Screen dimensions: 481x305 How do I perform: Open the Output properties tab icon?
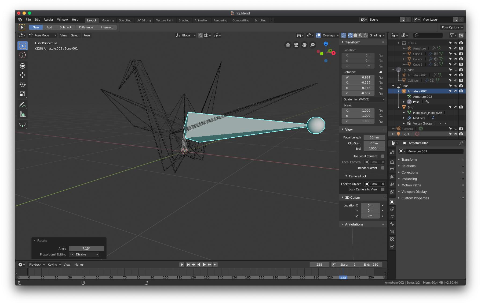[x=392, y=170]
